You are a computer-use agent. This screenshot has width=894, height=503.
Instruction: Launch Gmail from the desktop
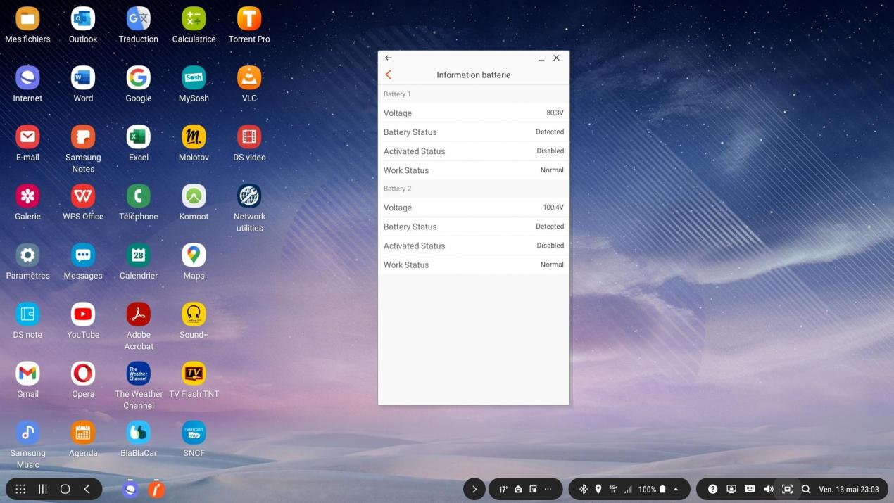point(27,373)
